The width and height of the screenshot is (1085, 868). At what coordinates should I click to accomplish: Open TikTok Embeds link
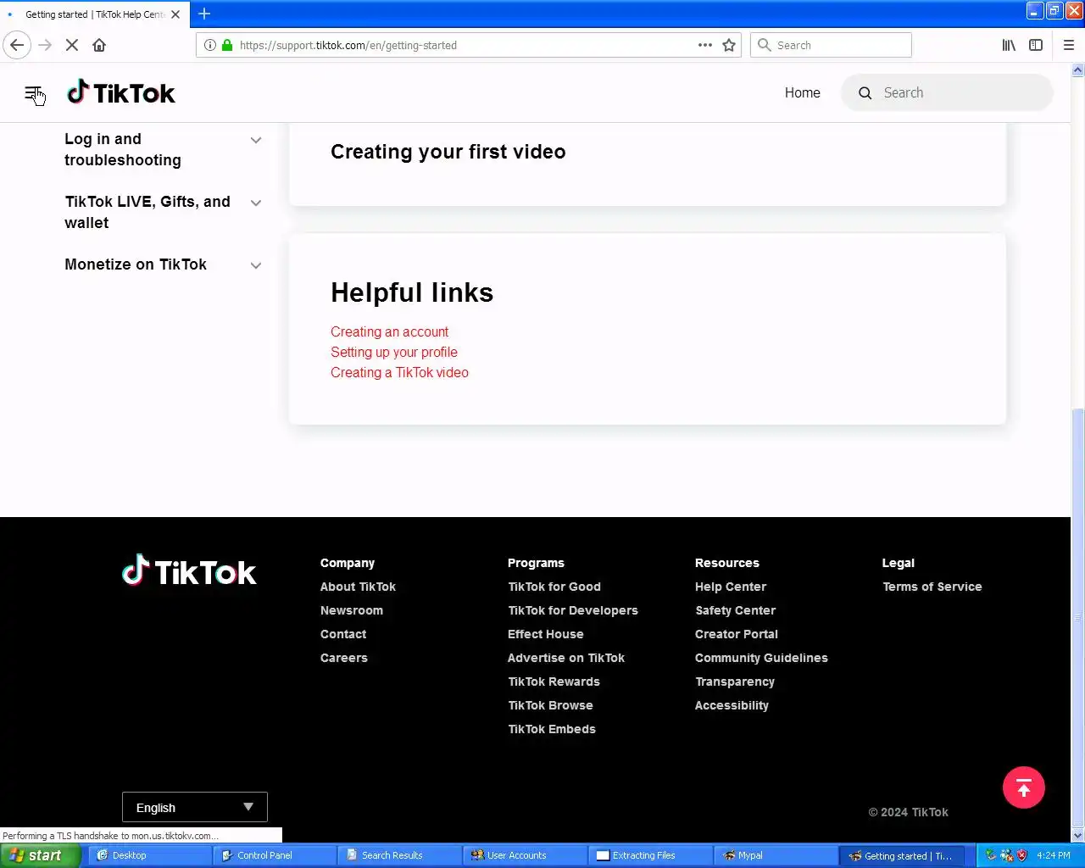click(552, 729)
